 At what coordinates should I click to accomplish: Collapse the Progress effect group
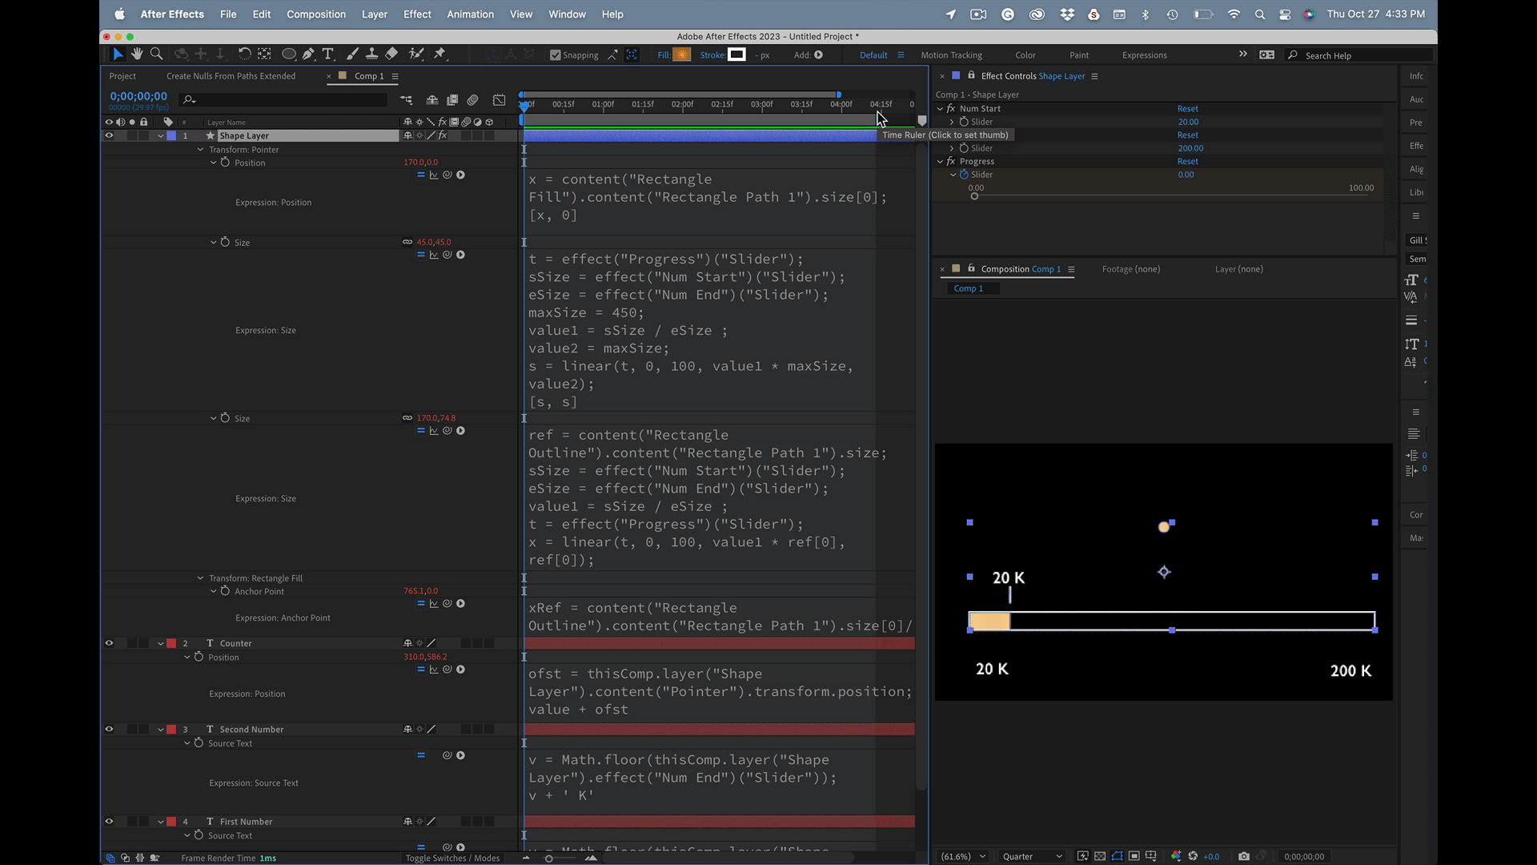pos(941,162)
